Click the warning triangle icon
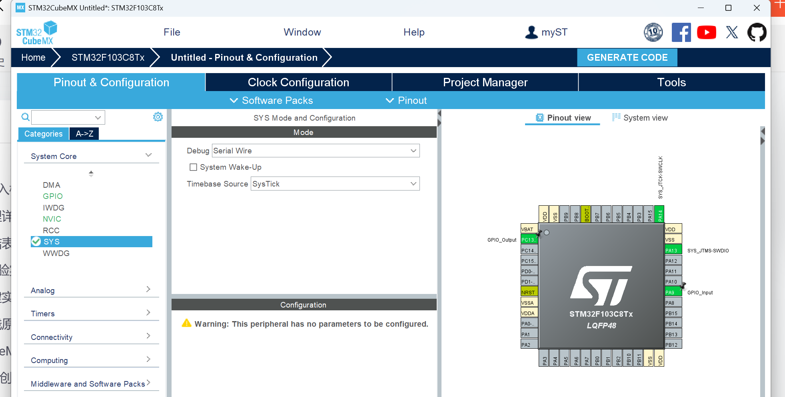The height and width of the screenshot is (397, 785). pos(186,323)
